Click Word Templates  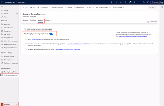point(102,8)
